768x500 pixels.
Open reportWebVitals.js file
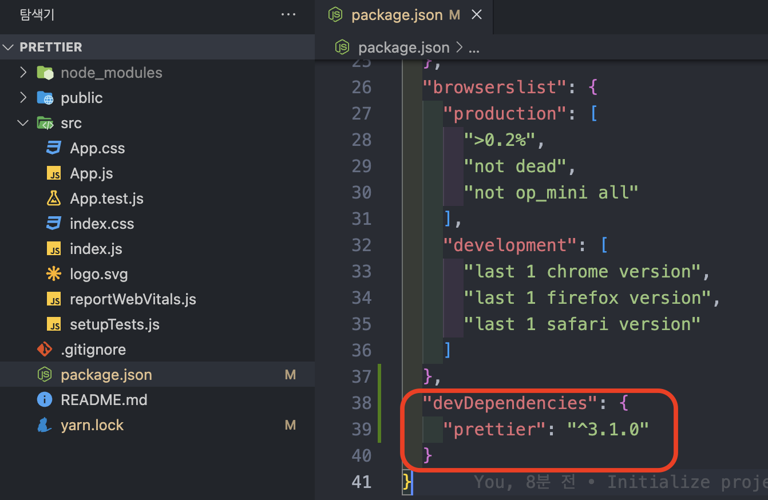pos(133,299)
